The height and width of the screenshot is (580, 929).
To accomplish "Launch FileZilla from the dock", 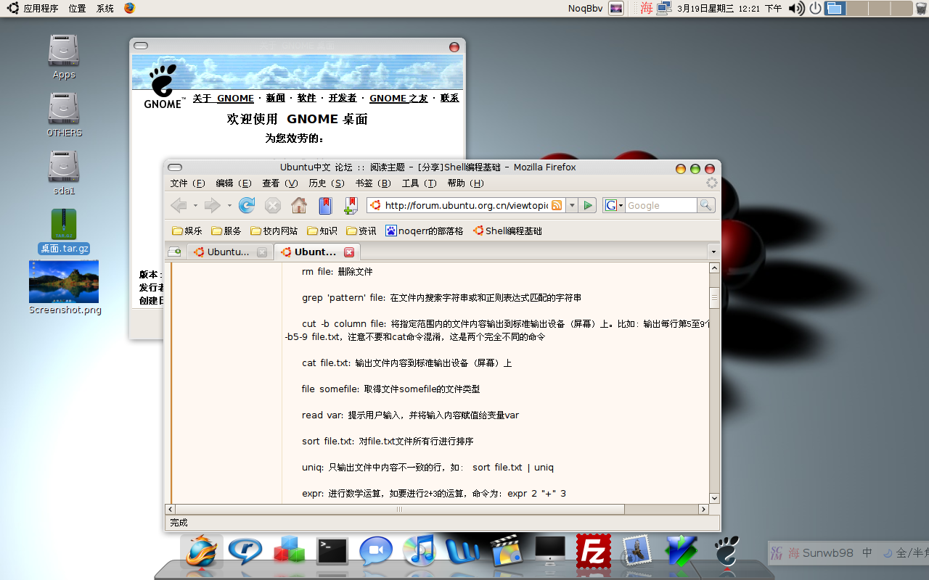I will pos(593,551).
